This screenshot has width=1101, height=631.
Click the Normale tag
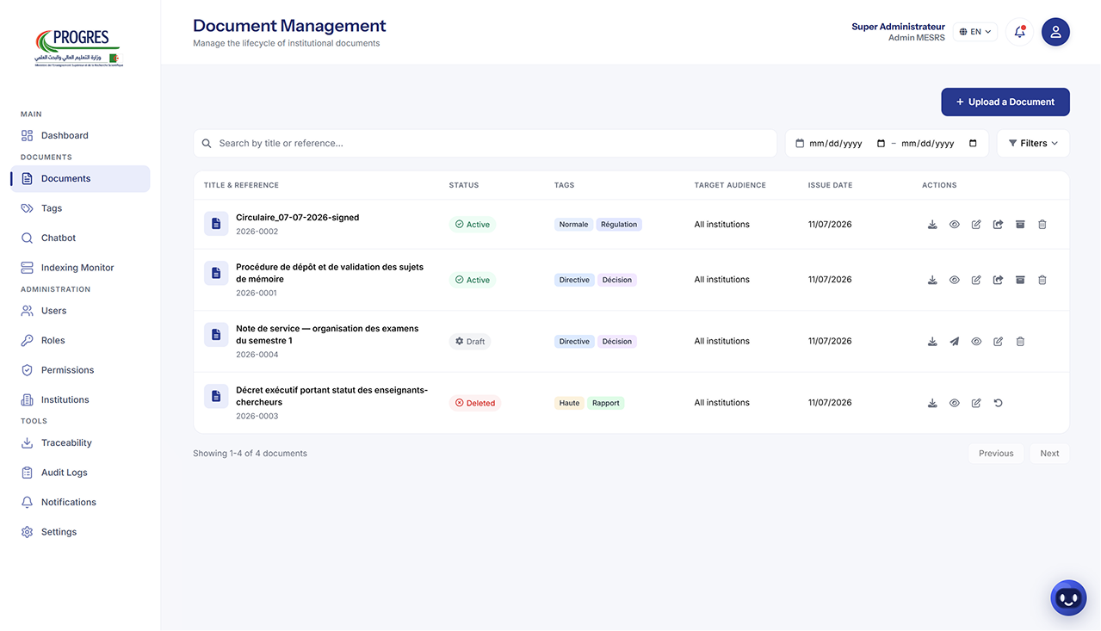point(573,225)
